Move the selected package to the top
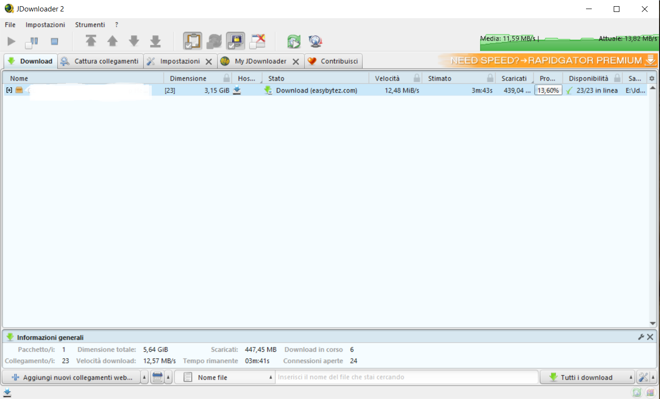The width and height of the screenshot is (660, 399). [91, 42]
